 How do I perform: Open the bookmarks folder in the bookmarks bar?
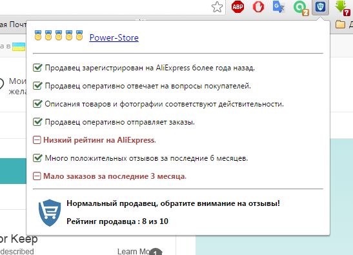point(340,24)
